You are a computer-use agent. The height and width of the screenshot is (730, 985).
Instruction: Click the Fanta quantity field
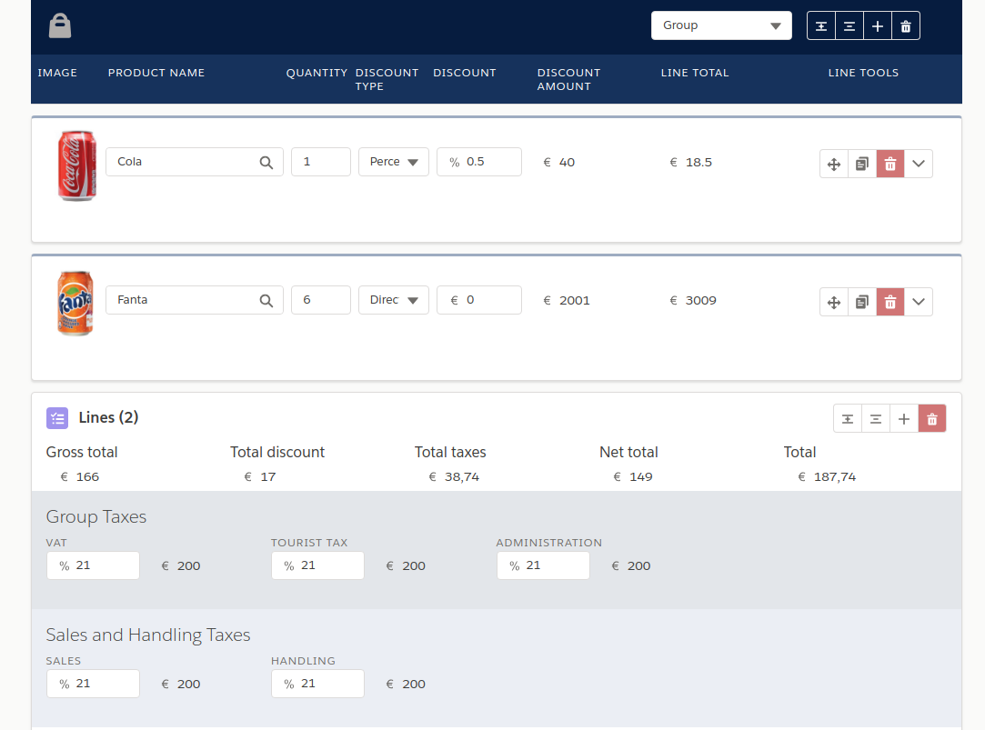click(x=320, y=300)
